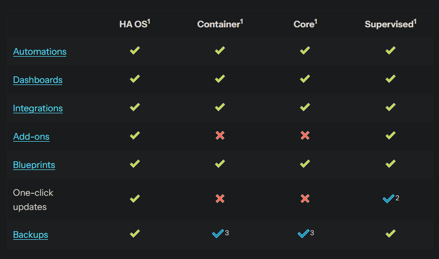Click green checkmark for Add-ons under Supervised
The image size is (439, 259).
pyautogui.click(x=390, y=136)
